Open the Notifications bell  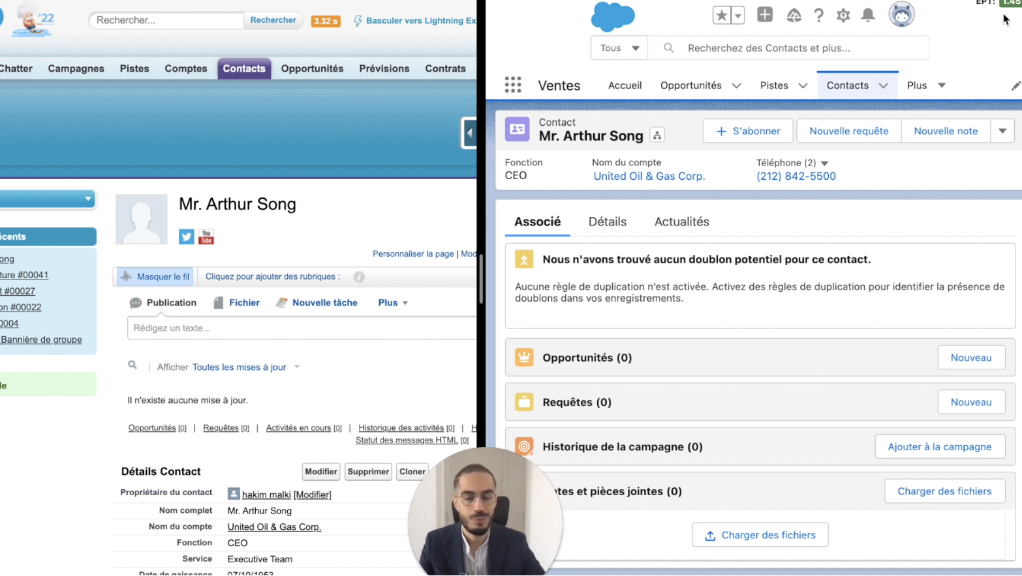coord(868,15)
